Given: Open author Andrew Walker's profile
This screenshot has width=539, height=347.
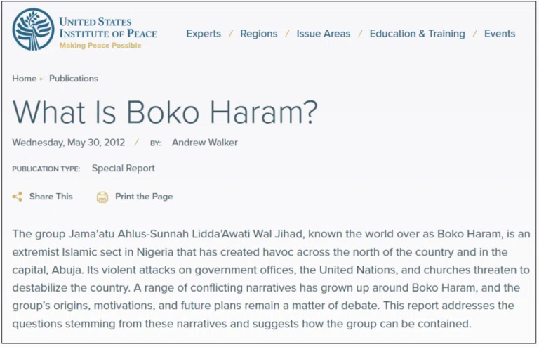Looking at the screenshot, I should 204,143.
